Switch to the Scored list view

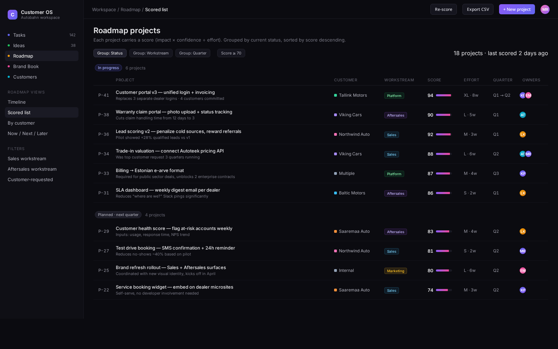[42, 112]
